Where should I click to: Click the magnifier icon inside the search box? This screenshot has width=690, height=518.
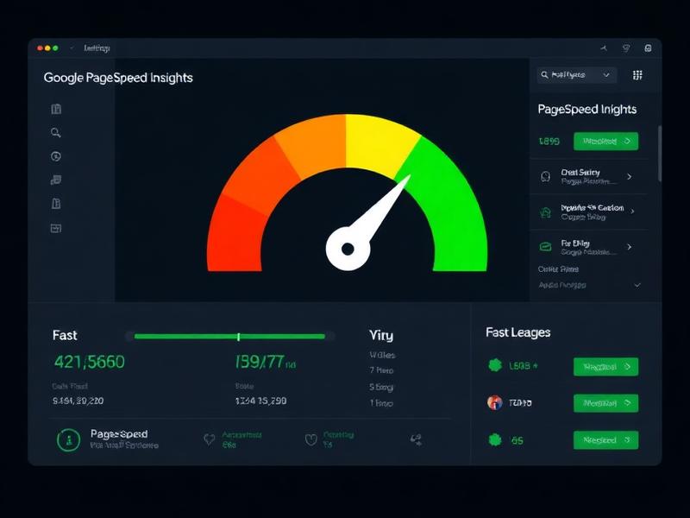[x=544, y=75]
